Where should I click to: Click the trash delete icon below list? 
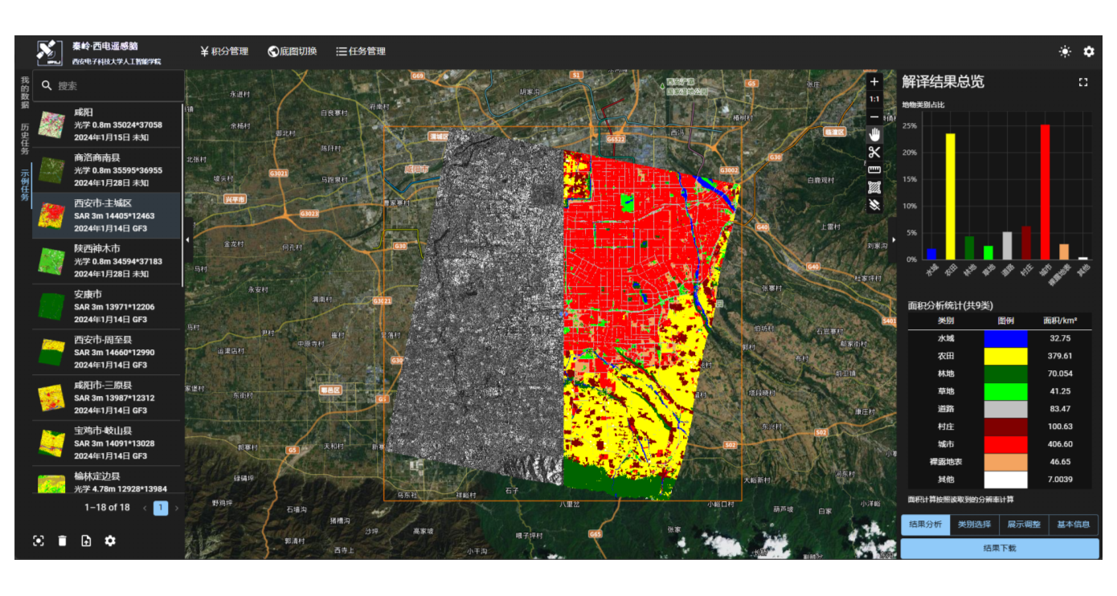tap(63, 541)
